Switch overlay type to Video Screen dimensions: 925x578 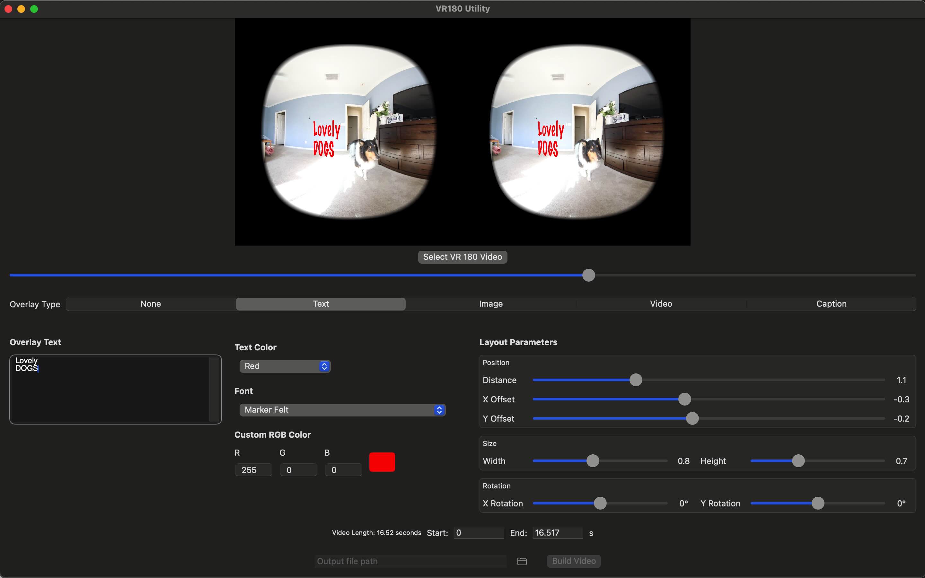(x=660, y=303)
